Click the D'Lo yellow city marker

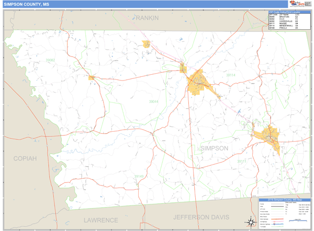point(183,68)
